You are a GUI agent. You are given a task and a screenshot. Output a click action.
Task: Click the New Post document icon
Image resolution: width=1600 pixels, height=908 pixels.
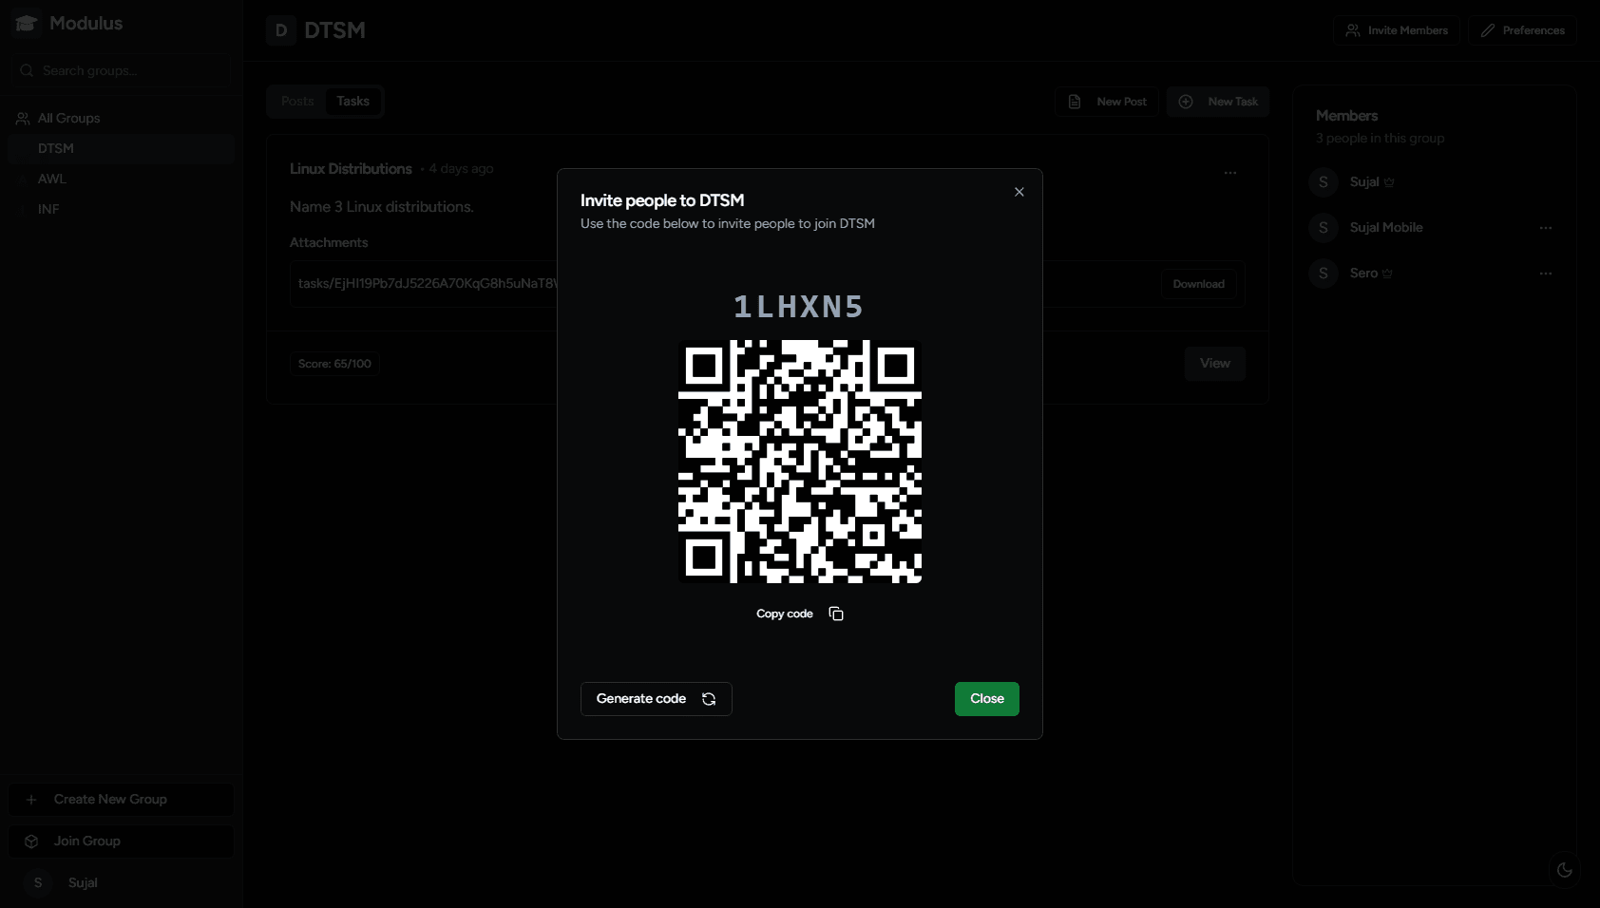tap(1075, 102)
